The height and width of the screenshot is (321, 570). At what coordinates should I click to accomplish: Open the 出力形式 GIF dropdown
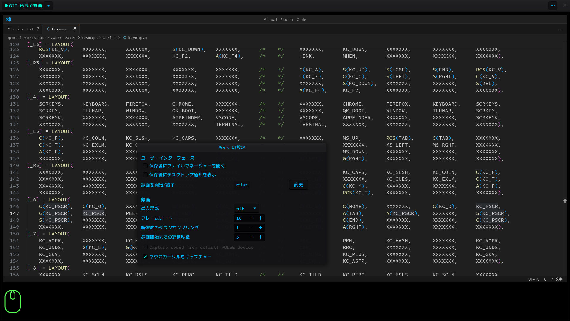coord(246,208)
